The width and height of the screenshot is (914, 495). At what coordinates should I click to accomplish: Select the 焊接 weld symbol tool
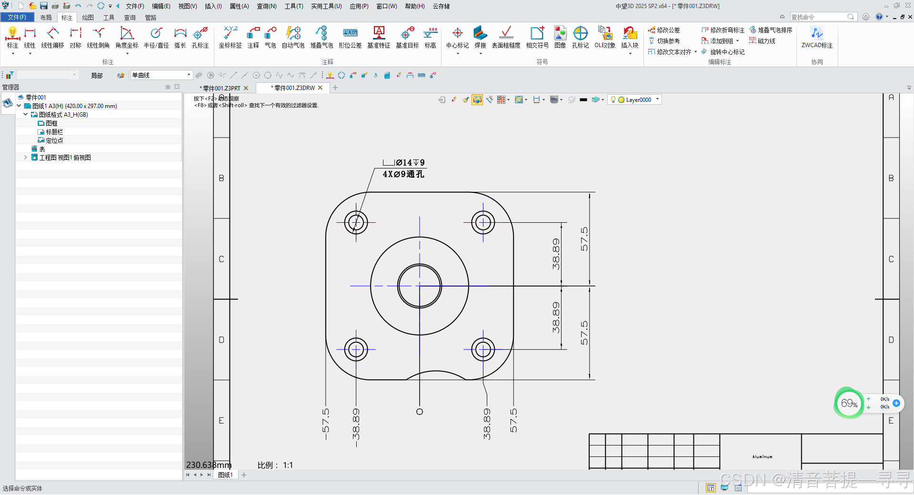pos(480,38)
